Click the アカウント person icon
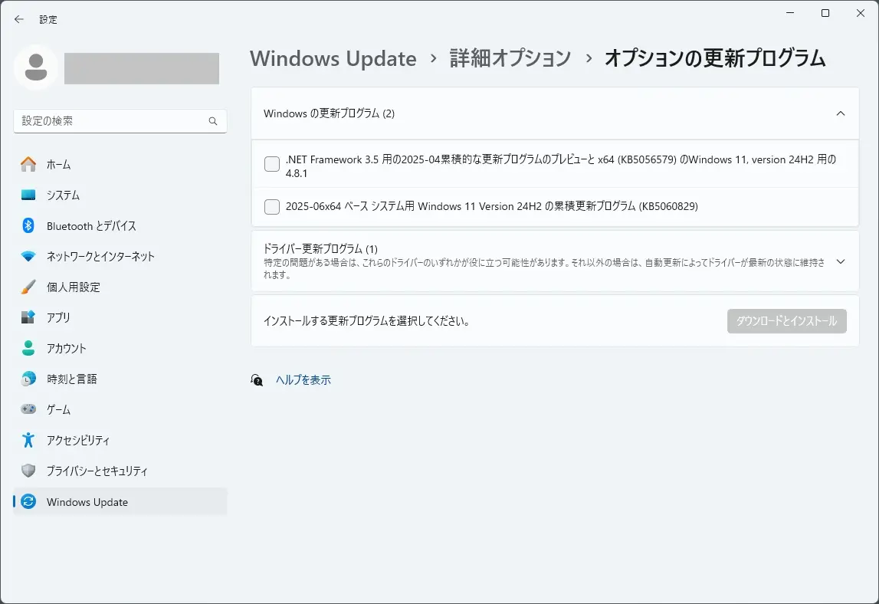 (x=28, y=348)
